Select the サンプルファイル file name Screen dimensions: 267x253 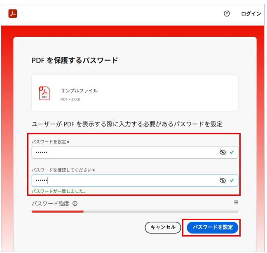pos(79,91)
